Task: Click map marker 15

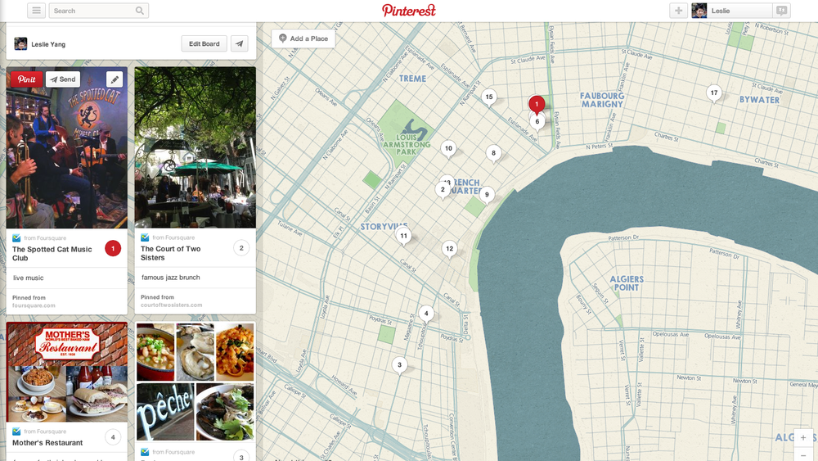Action: coord(489,97)
